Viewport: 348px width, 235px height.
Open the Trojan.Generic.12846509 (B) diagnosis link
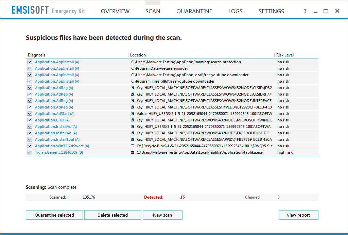59,152
